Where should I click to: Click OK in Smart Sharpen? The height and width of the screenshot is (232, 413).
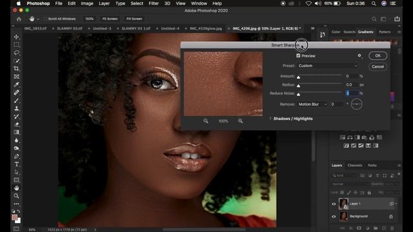point(378,56)
